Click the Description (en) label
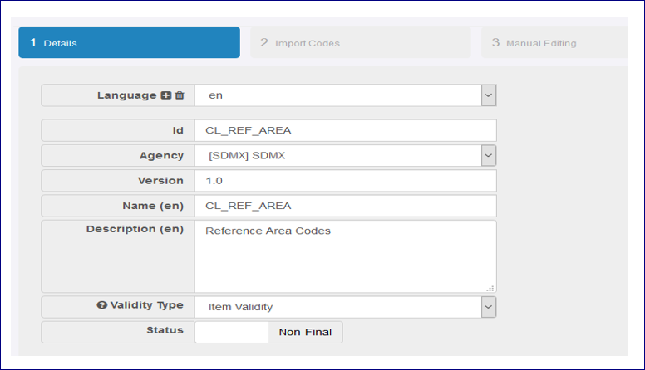This screenshot has width=645, height=370. pos(135,229)
